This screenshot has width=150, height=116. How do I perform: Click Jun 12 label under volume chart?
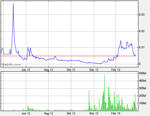[26, 114]
